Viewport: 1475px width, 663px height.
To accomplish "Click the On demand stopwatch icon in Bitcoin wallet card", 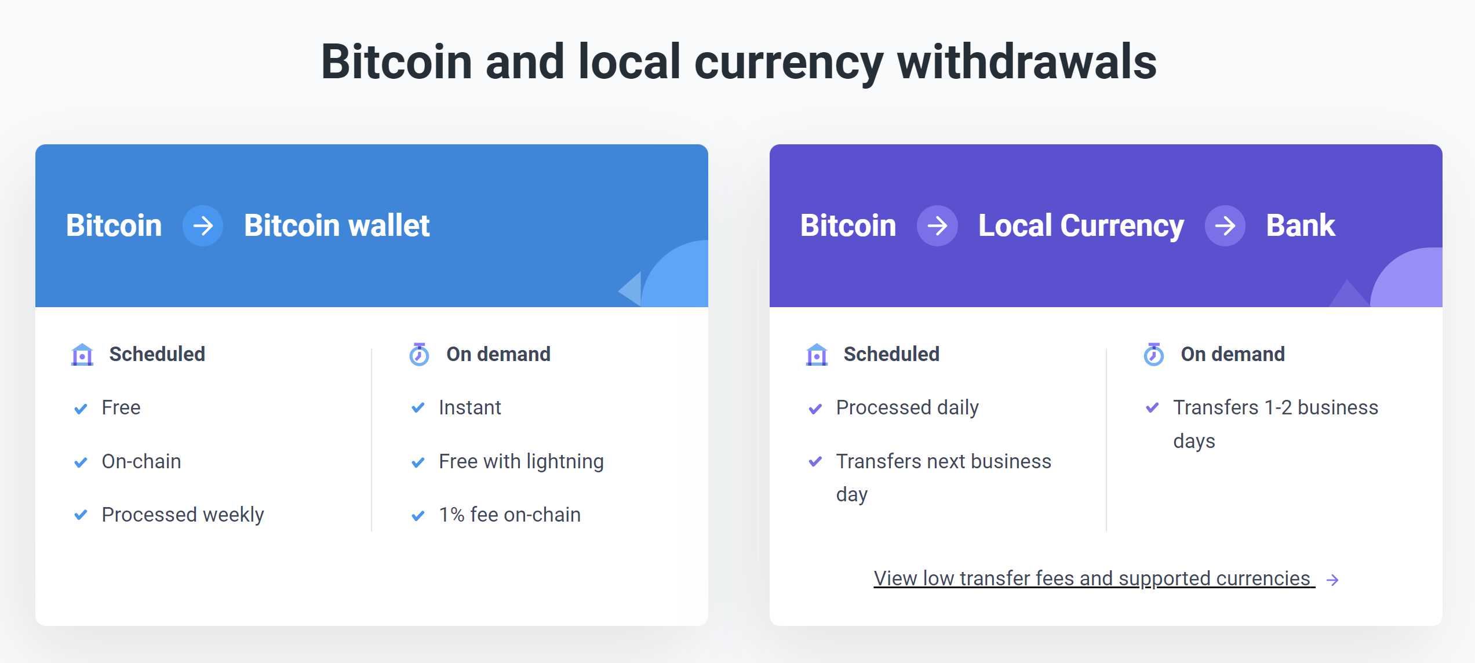I will click(419, 354).
